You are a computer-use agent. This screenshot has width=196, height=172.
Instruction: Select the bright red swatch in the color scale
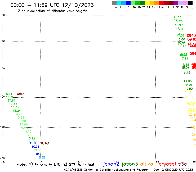(x=162, y=3)
